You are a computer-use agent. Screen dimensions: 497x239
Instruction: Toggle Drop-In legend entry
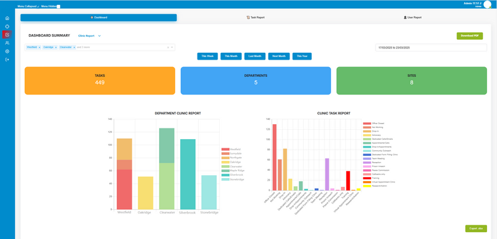pos(372,131)
